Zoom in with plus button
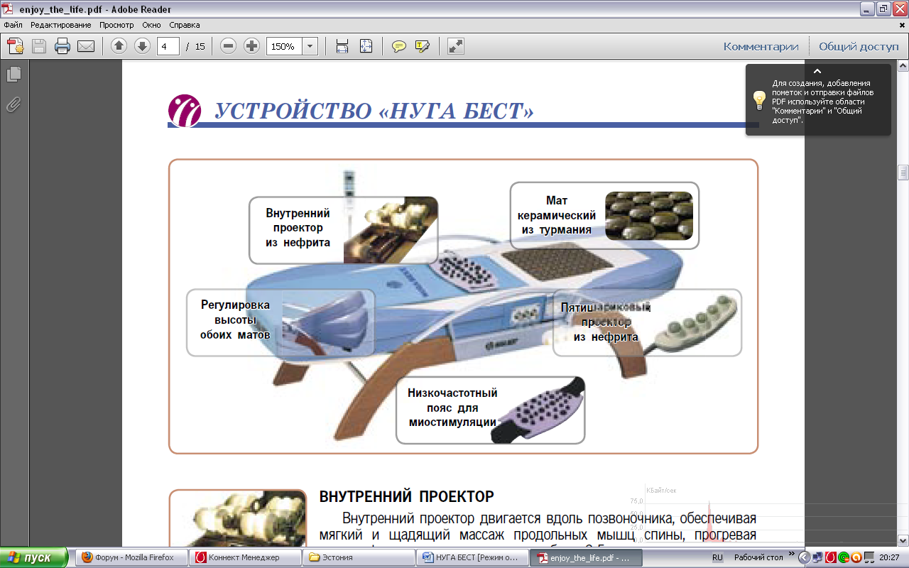 [251, 46]
